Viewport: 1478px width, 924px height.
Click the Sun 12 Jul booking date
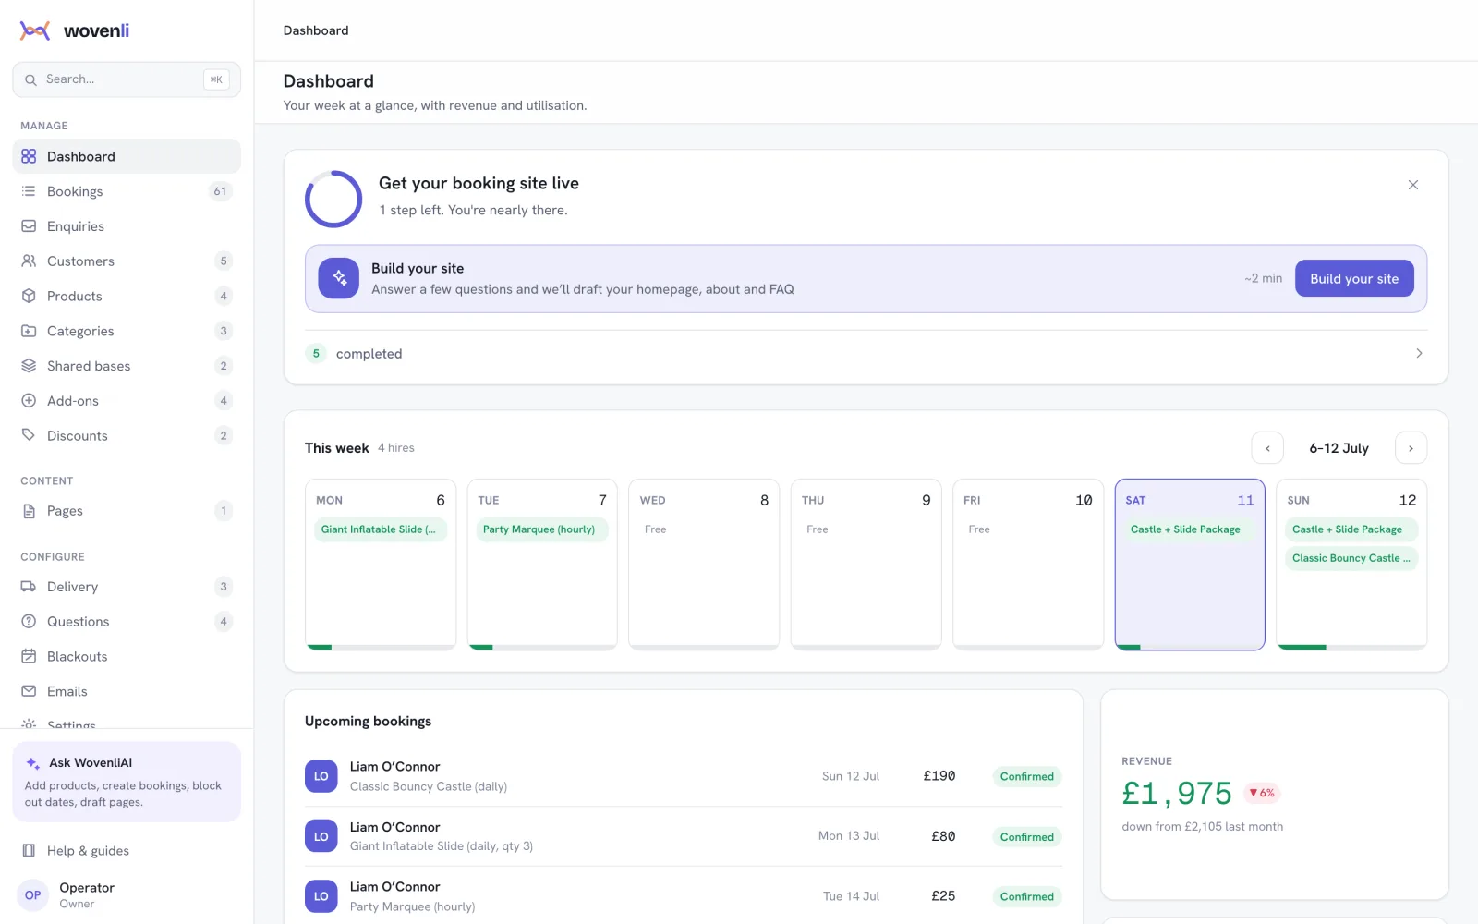[851, 776]
